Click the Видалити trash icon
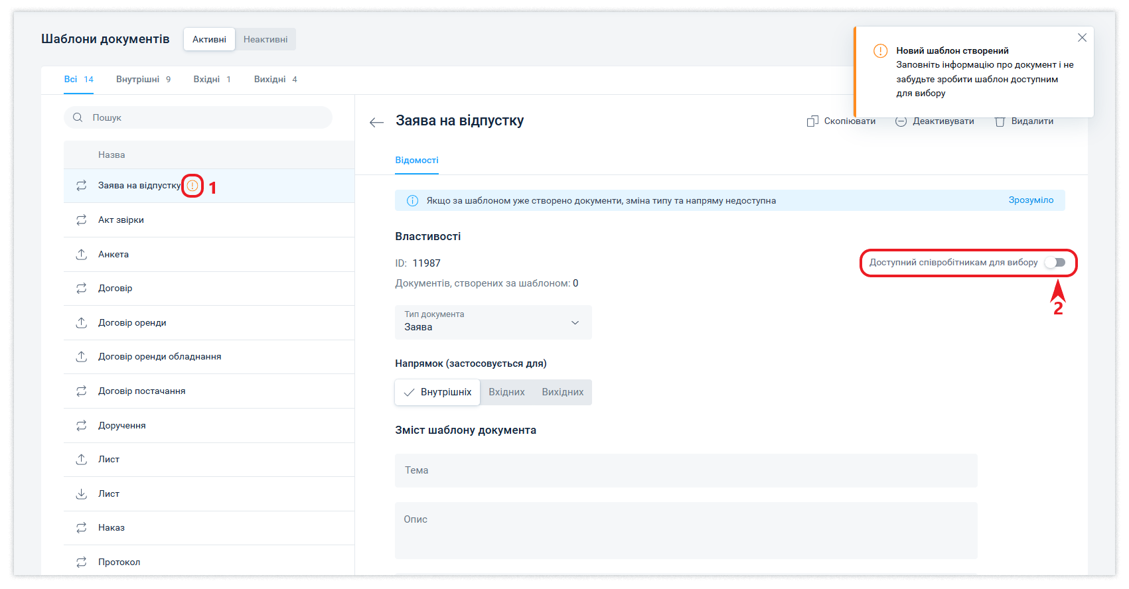Viewport: 1129px width, 589px height. (1000, 121)
